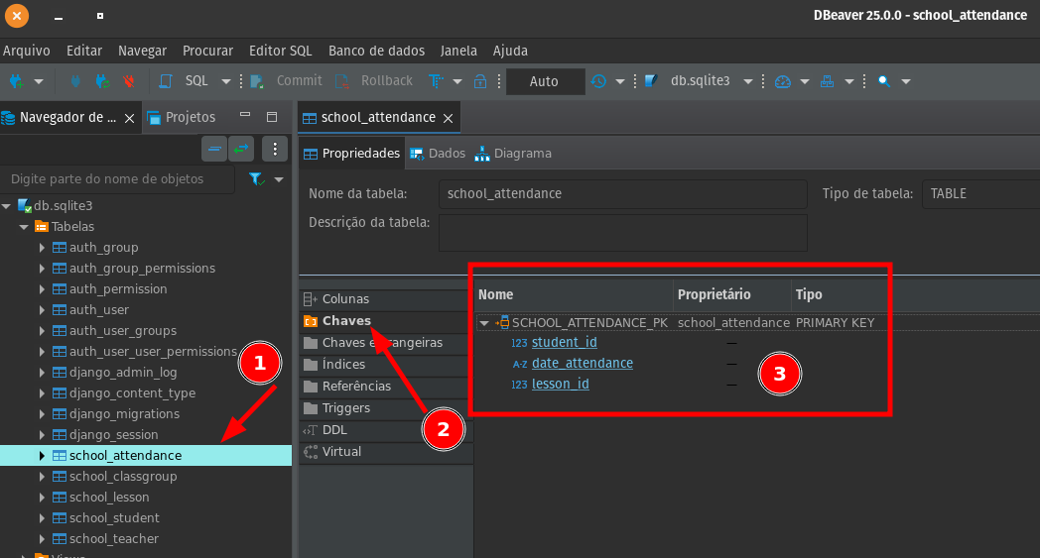Click the padlock read-only icon

480,81
